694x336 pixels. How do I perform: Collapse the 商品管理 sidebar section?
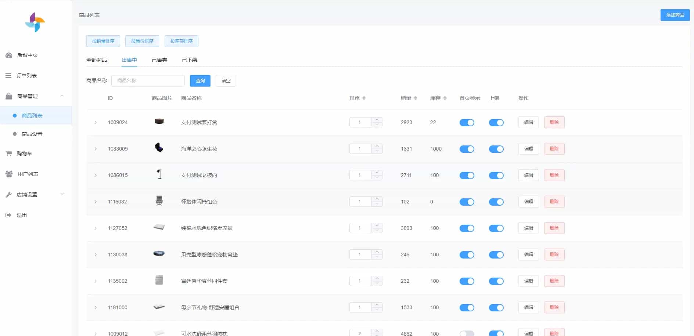tap(62, 96)
